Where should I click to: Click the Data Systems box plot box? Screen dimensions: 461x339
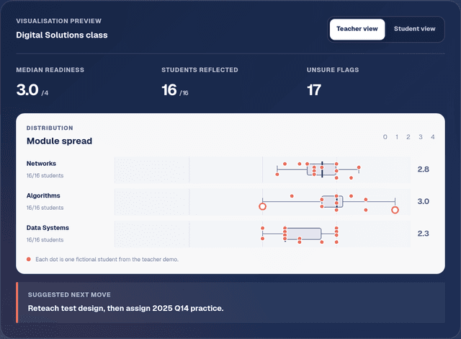303,234
